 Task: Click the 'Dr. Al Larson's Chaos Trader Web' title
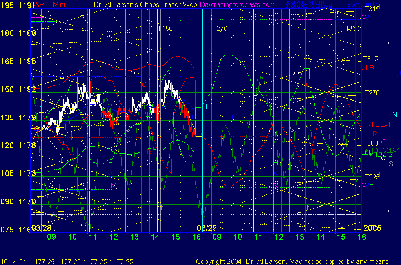coord(145,4)
